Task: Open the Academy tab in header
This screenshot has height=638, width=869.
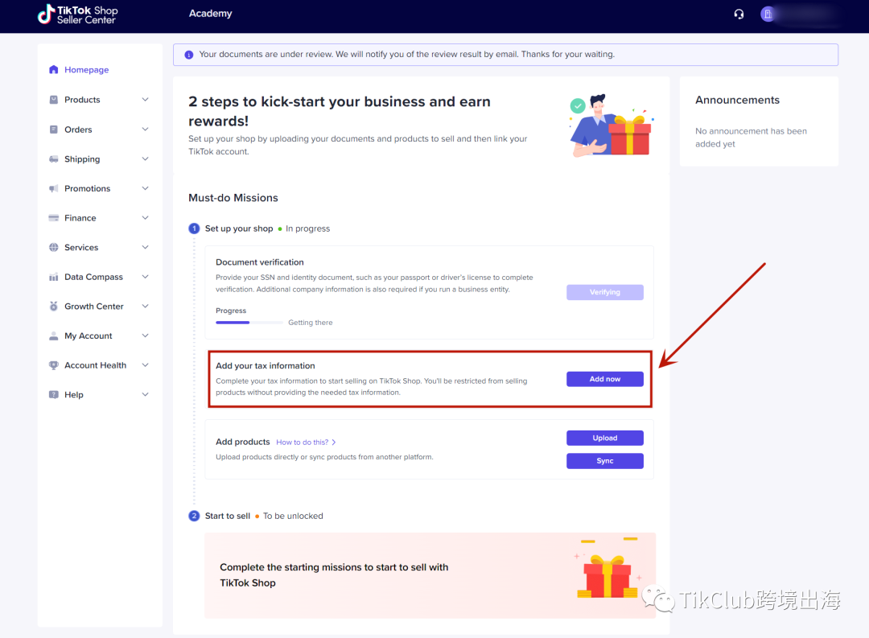Action: coord(210,14)
